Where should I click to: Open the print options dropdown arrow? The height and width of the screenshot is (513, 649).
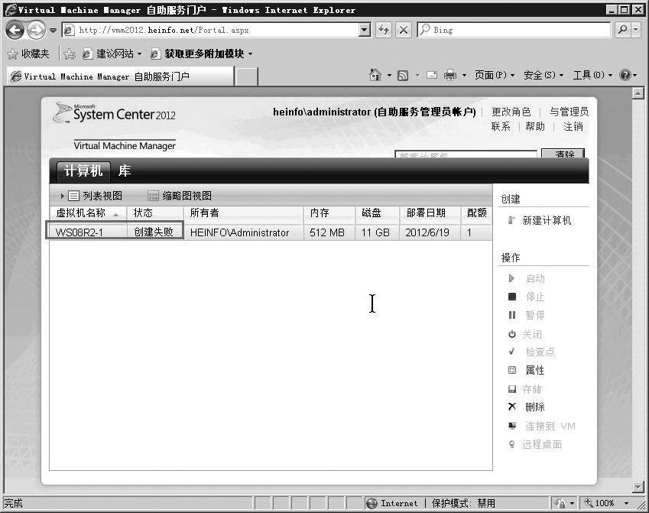pos(464,76)
